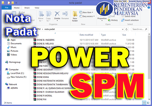The width and height of the screenshot is (152, 106).
Task: Click the Edit button
Action: pos(112,16)
